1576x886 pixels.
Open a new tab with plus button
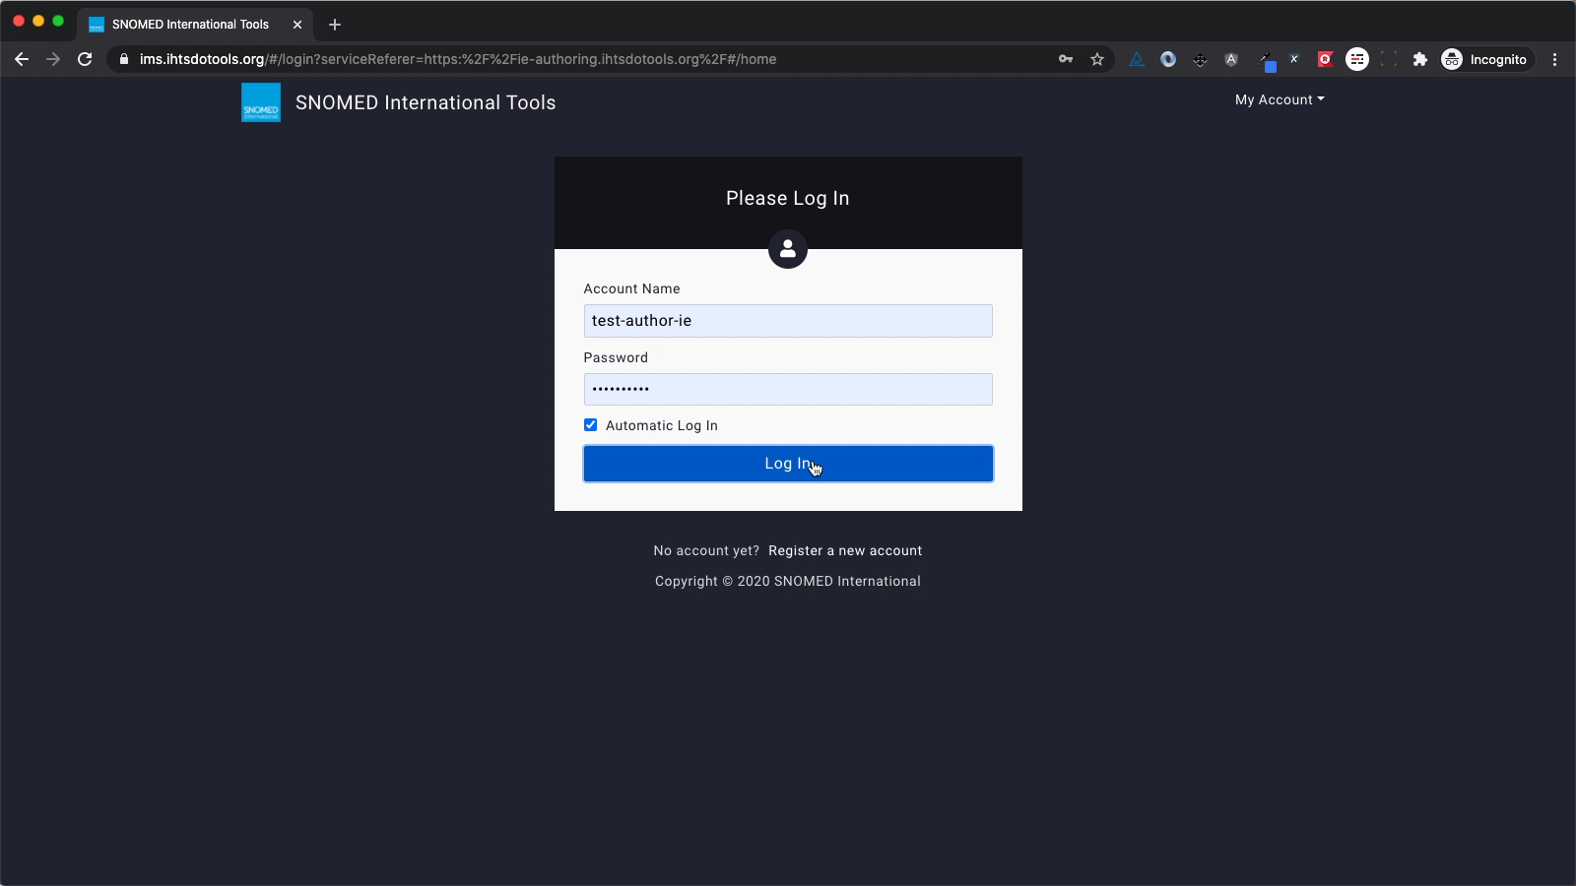[335, 25]
